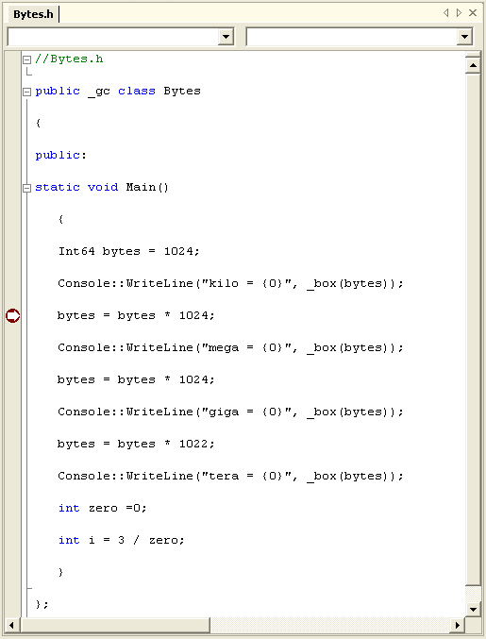Click the next tab arrow icon
This screenshot has height=639, width=486.
click(459, 13)
